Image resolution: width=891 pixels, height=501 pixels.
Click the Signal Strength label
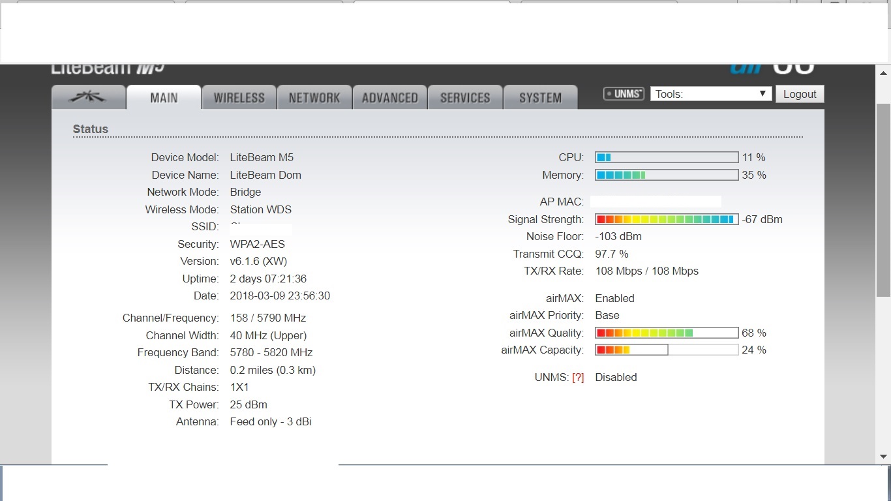[x=546, y=219]
